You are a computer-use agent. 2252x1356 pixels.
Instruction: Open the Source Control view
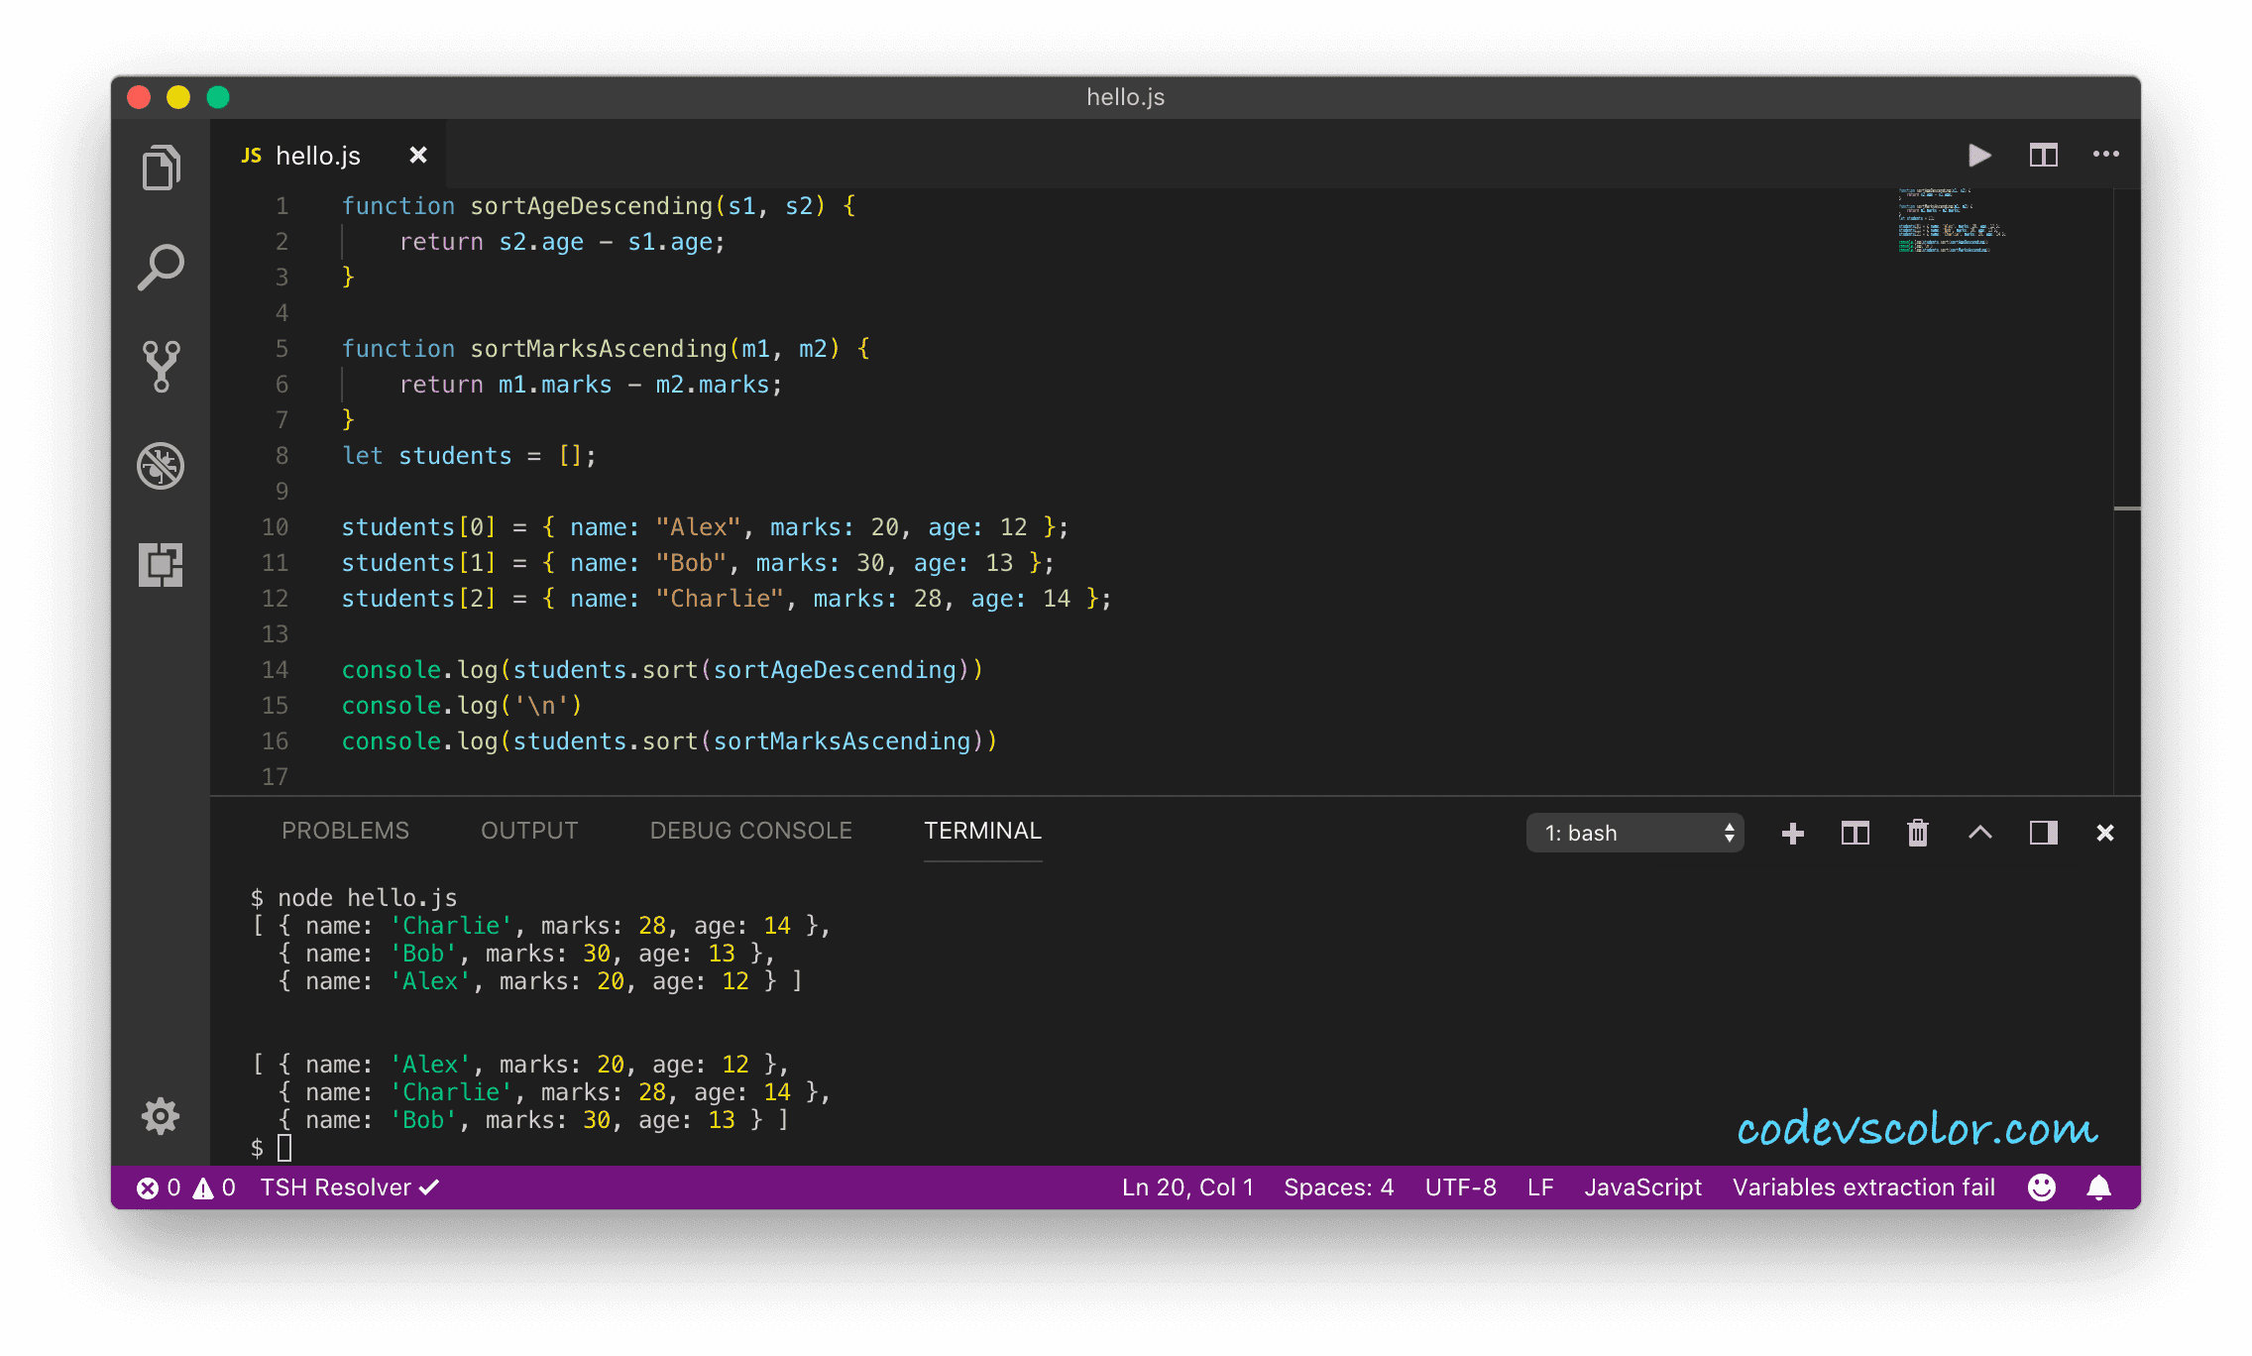[x=161, y=367]
